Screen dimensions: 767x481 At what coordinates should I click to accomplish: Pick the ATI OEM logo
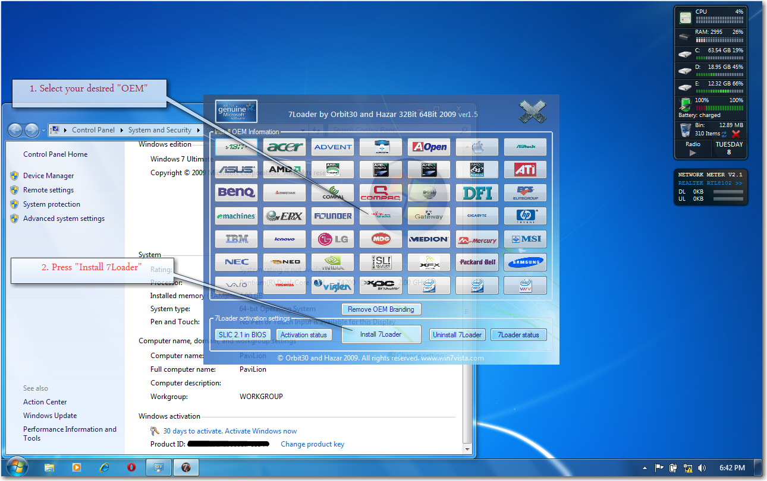525,170
